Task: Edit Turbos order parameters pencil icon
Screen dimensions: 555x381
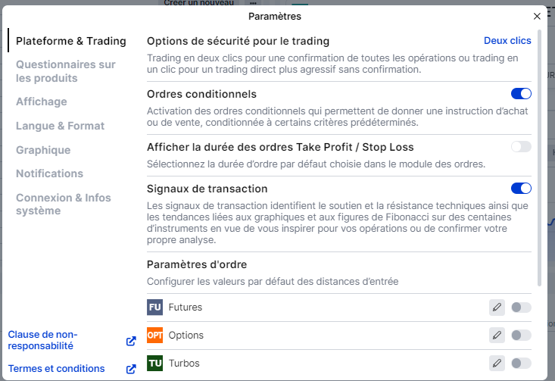Action: (497, 363)
